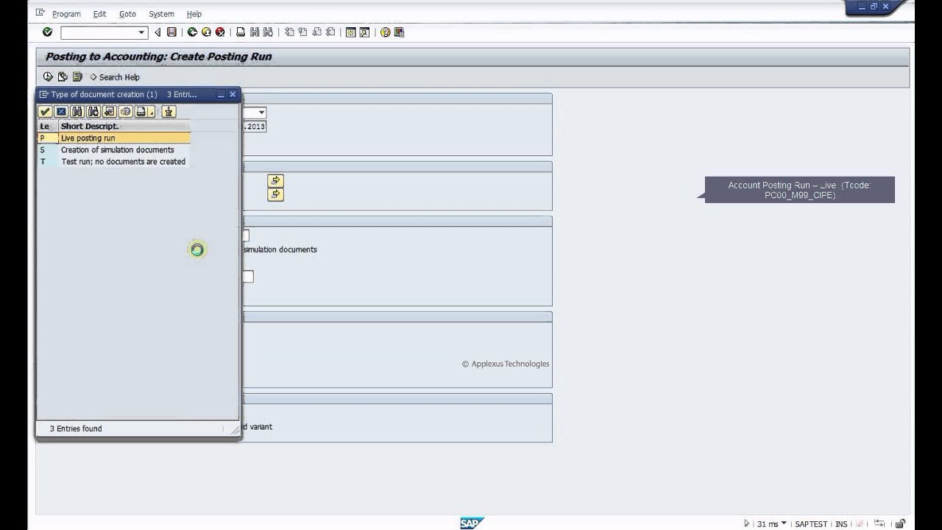Minimize the Type of document creation popup
This screenshot has width=942, height=530.
221,94
